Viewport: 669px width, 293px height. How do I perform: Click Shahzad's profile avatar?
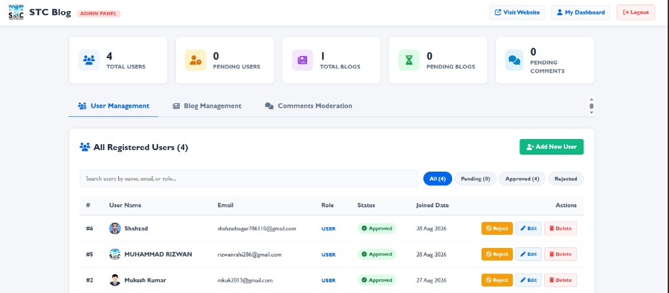coord(115,228)
